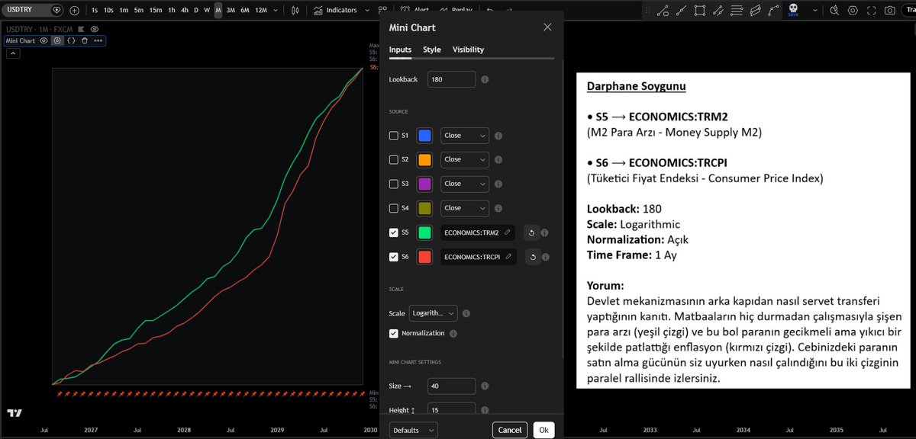The height and width of the screenshot is (439, 916).
Task: Open the S2 orange color swatch
Action: tap(424, 160)
